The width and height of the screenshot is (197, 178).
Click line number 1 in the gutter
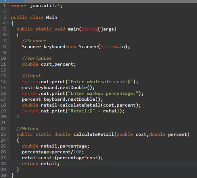point(4,6)
